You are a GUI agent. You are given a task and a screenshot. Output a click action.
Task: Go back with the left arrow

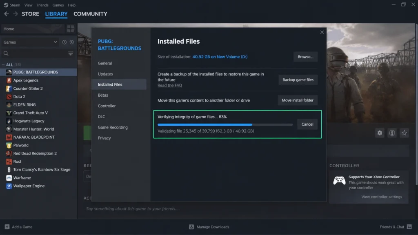(7, 14)
